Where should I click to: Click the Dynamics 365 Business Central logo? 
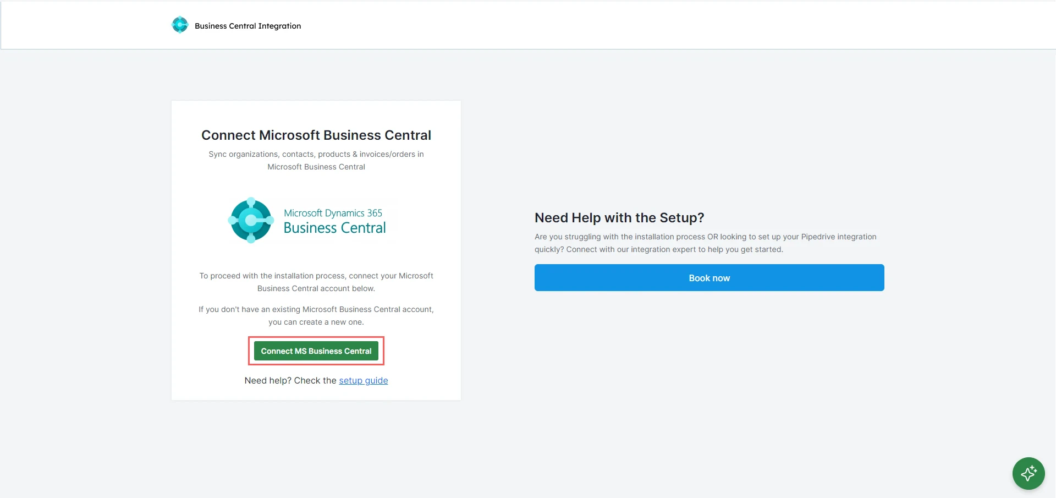point(307,220)
